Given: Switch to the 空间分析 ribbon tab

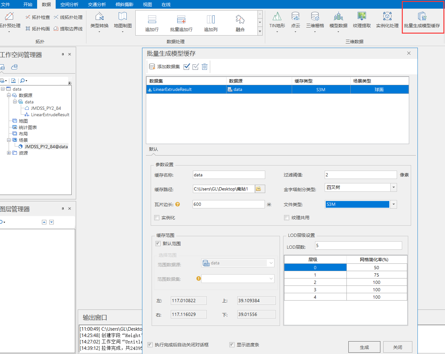Looking at the screenshot, I should [x=69, y=4].
